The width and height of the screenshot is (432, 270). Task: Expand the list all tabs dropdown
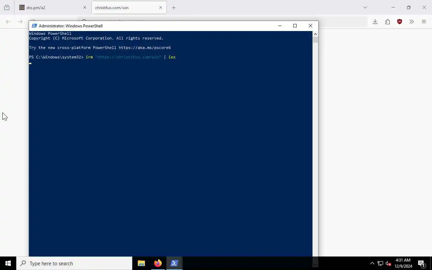click(x=365, y=7)
